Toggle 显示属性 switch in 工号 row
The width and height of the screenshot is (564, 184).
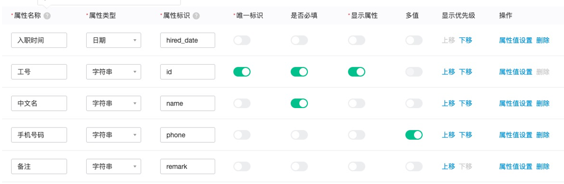356,72
